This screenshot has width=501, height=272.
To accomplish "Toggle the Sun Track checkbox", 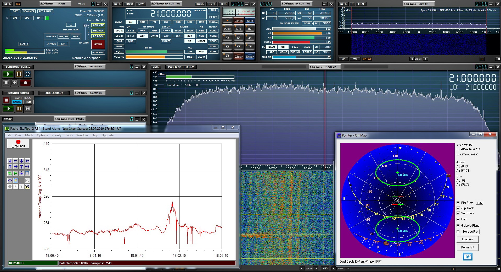I will 458,213.
